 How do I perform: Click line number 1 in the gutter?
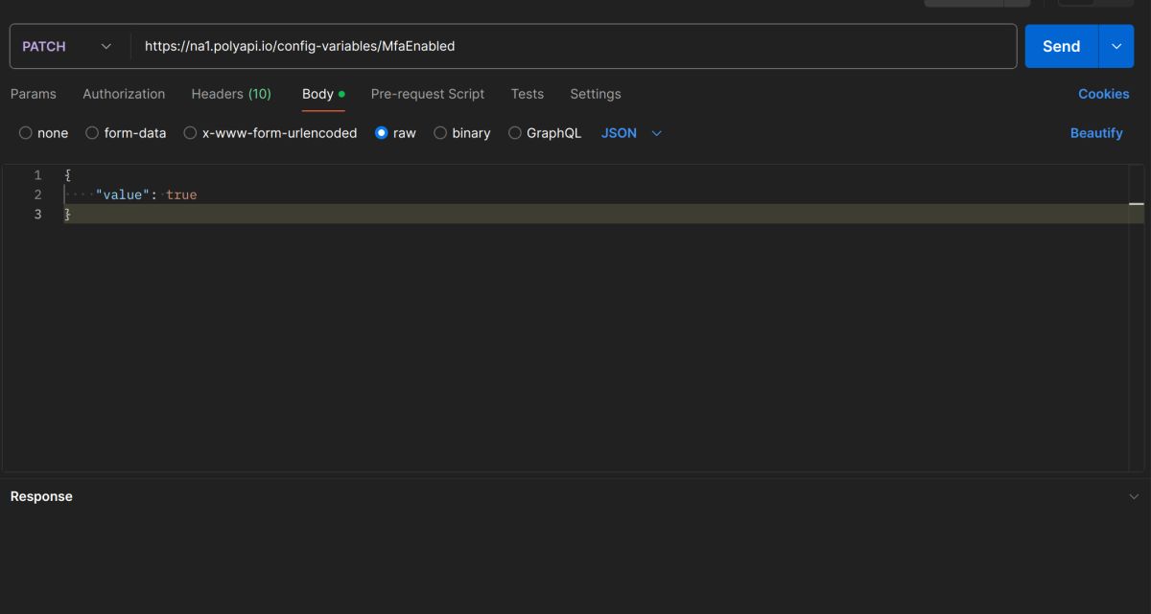tap(38, 174)
